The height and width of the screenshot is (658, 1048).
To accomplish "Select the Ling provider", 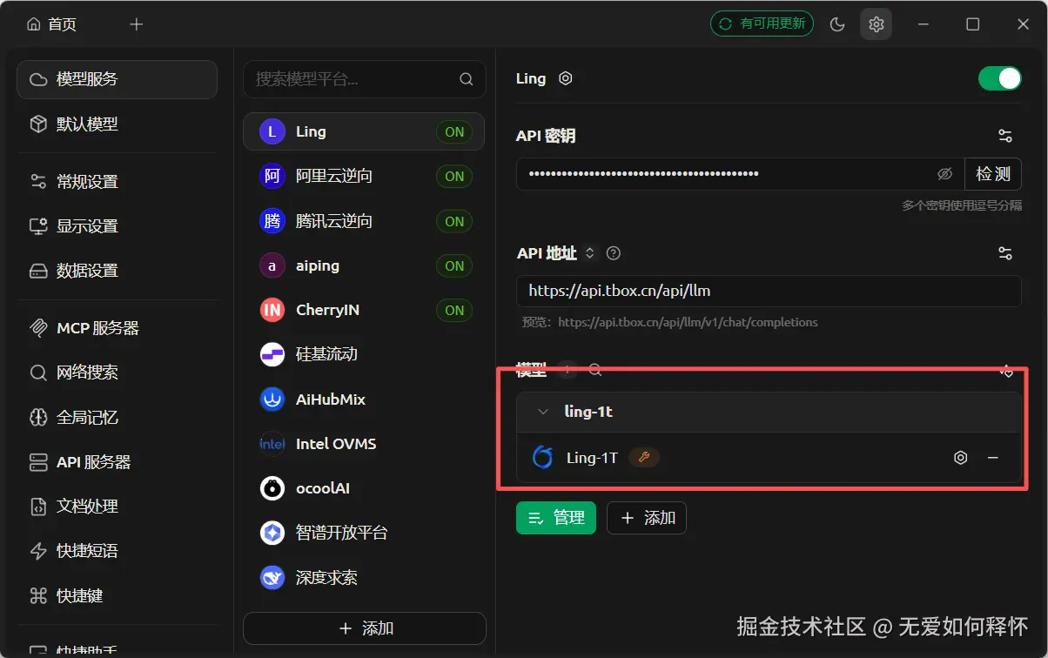I will tap(364, 132).
